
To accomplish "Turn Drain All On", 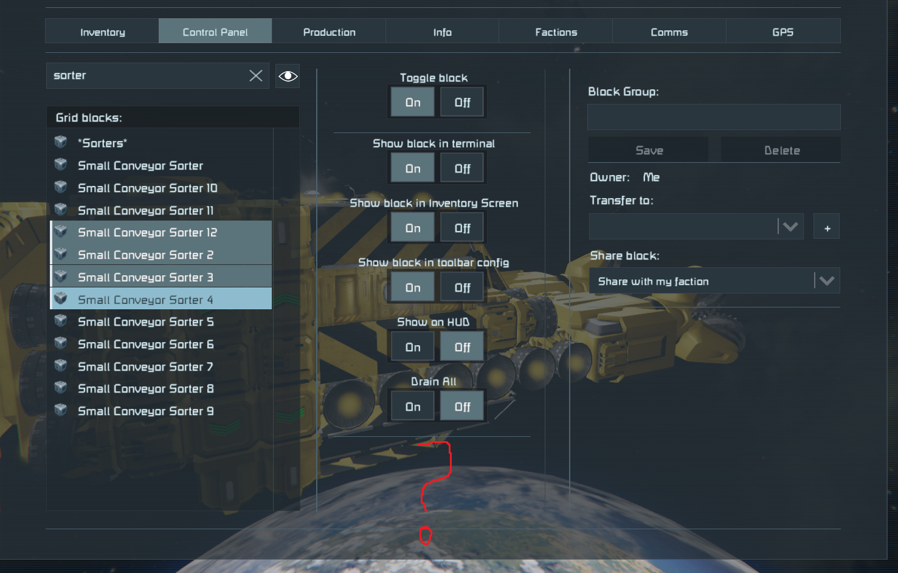I will [x=413, y=407].
